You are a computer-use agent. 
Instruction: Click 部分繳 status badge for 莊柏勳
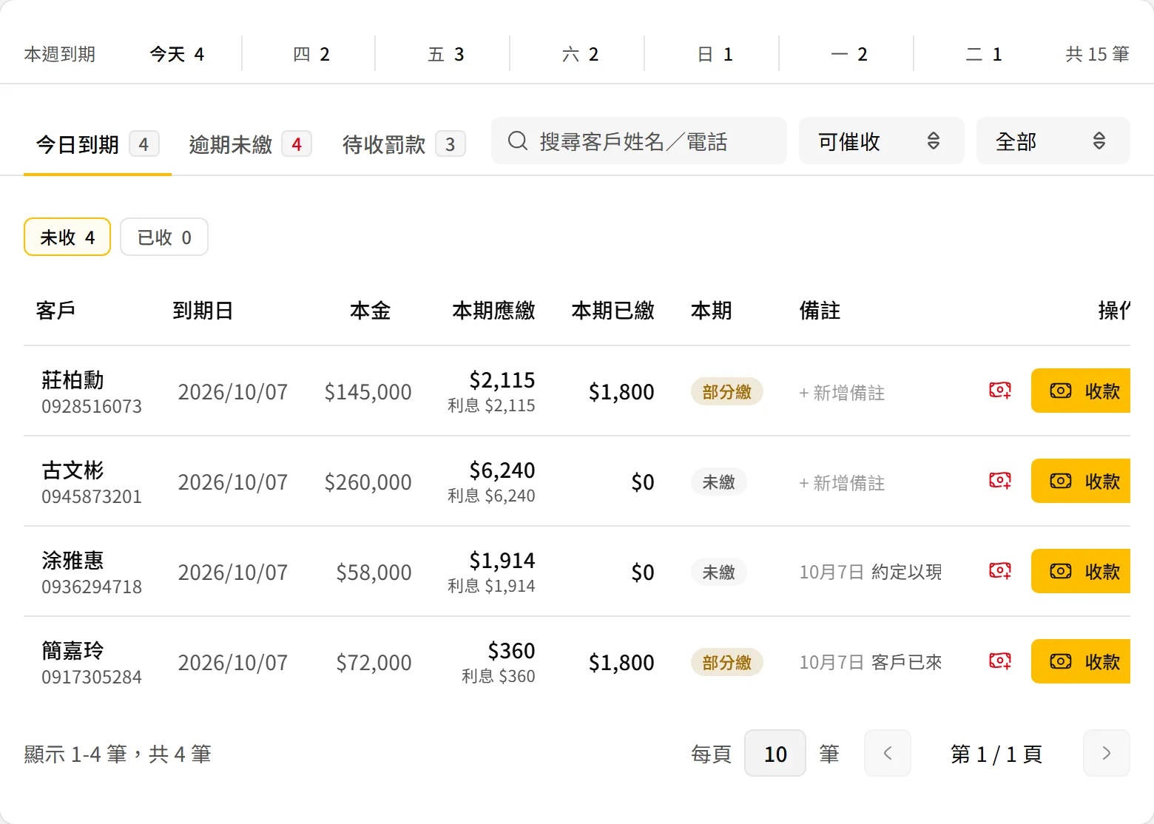click(x=727, y=391)
